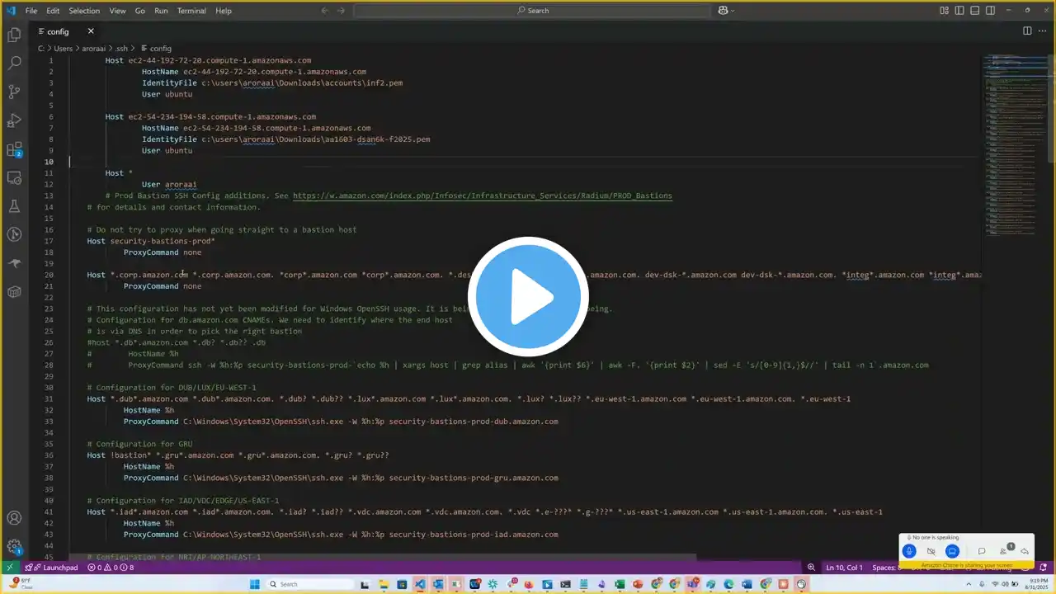The width and height of the screenshot is (1056, 594).
Task: Open the Remote Explorer view
Action: [14, 177]
